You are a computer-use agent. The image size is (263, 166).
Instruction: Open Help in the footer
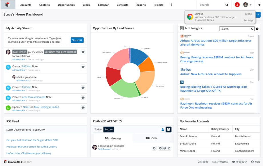coord(256,162)
